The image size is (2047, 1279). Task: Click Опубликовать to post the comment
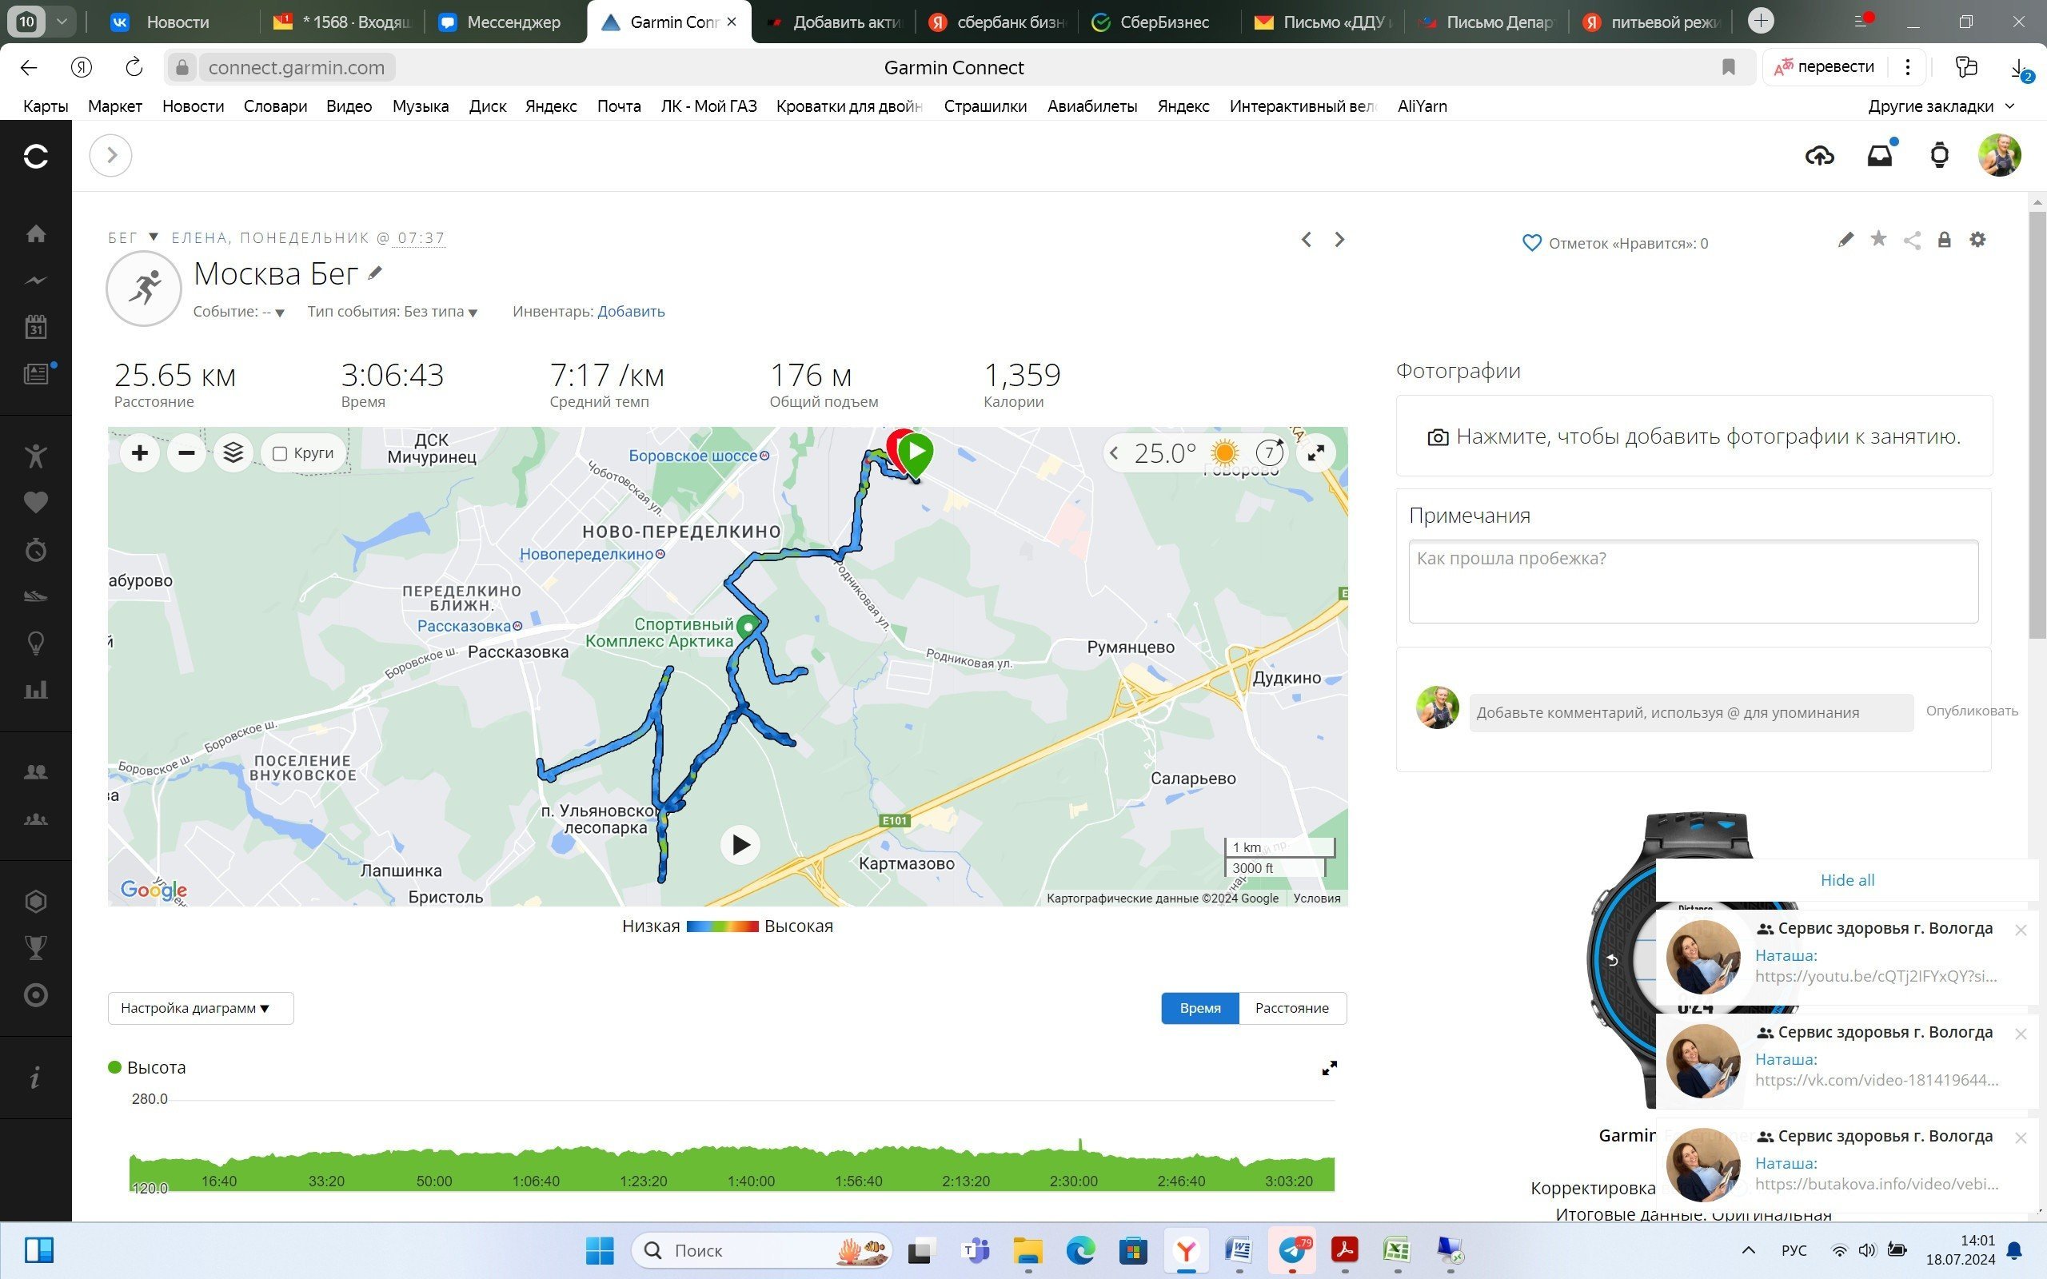click(1972, 711)
